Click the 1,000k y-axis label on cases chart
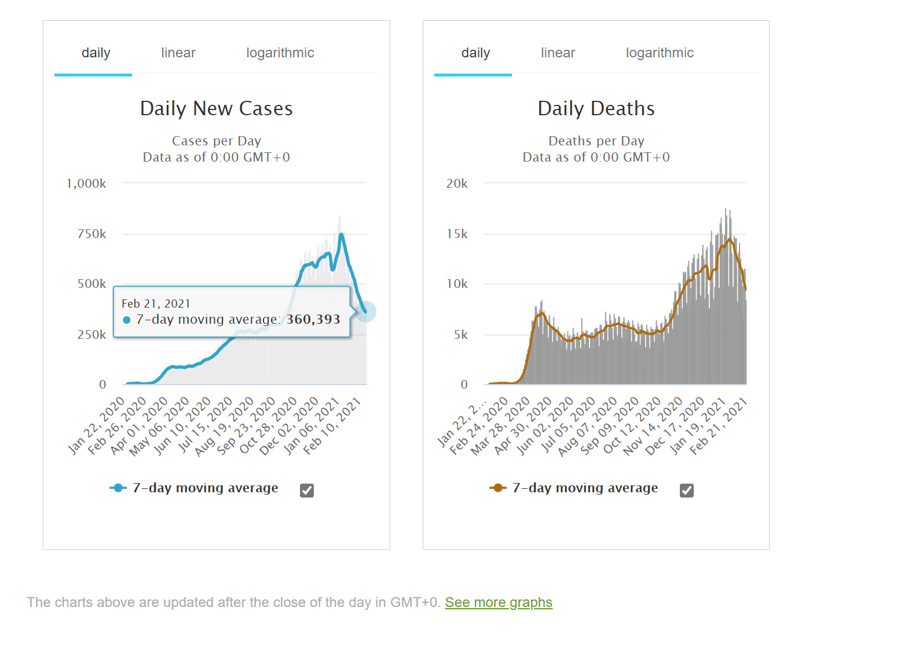This screenshot has width=908, height=651. click(86, 184)
